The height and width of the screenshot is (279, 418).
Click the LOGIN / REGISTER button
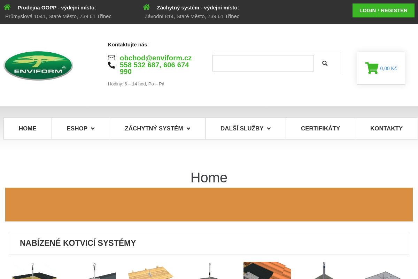tap(383, 10)
